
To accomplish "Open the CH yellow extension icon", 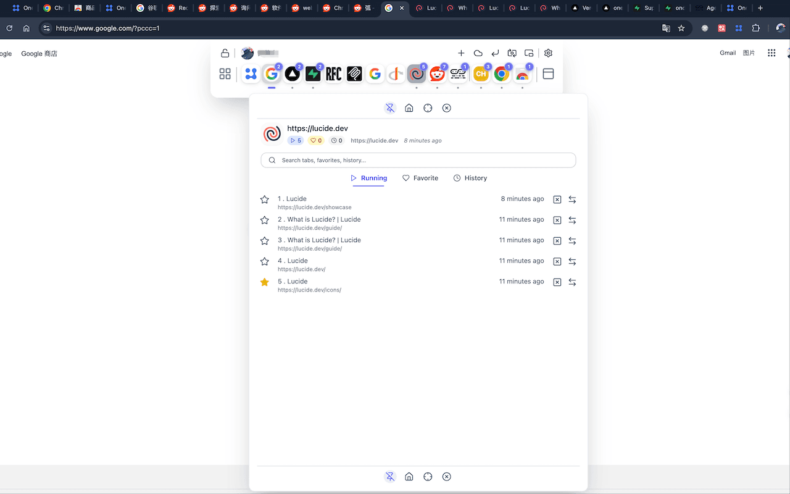I will pos(481,73).
